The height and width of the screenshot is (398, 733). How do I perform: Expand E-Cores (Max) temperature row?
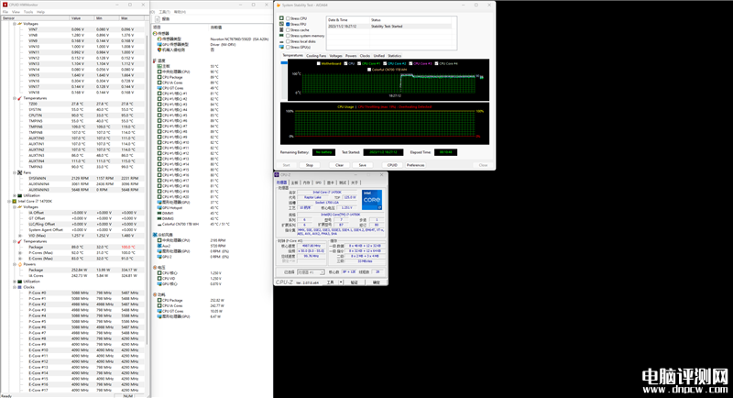(x=20, y=259)
